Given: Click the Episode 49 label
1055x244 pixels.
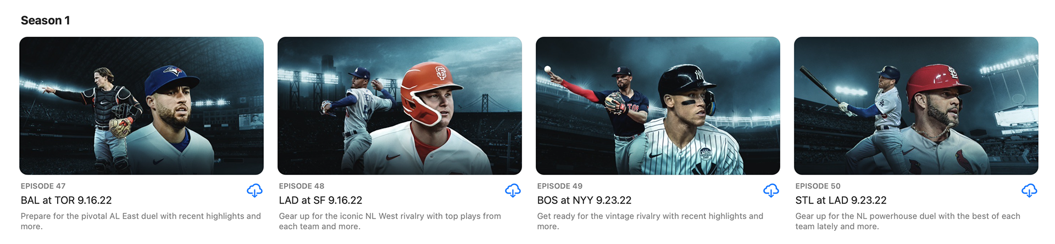Looking at the screenshot, I should (560, 186).
